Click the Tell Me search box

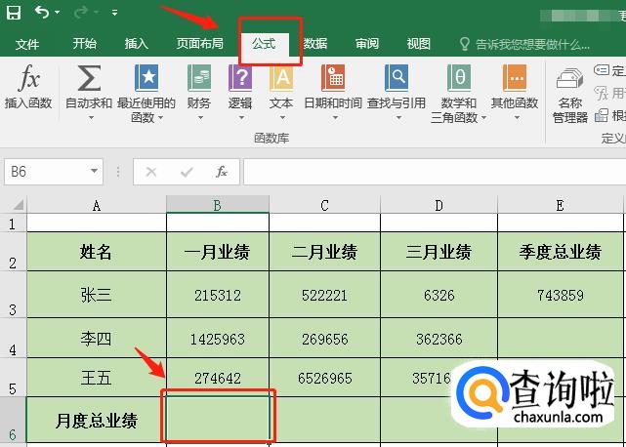pos(532,44)
